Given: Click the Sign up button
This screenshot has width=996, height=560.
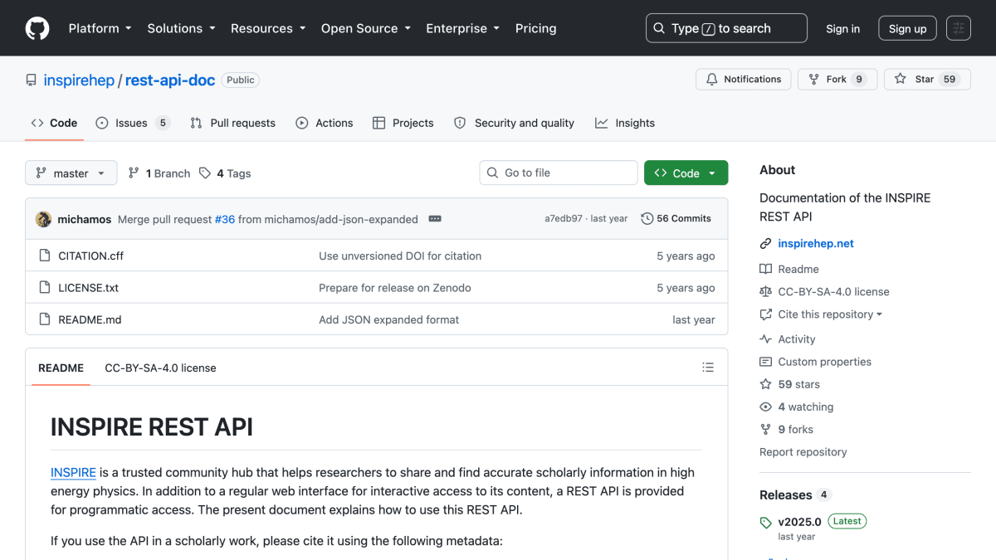Looking at the screenshot, I should coord(907,28).
